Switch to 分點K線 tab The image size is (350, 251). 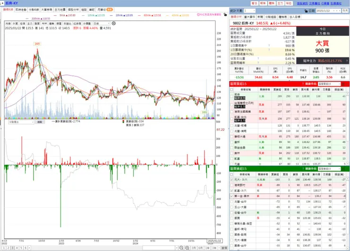[34, 9]
